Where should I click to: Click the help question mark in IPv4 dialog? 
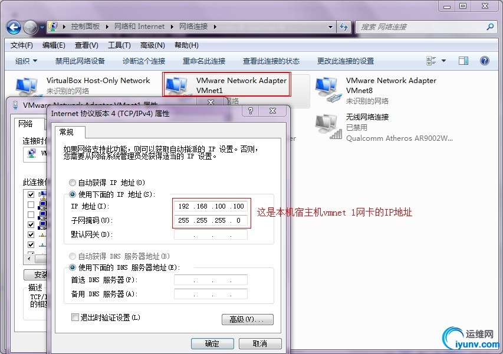(x=251, y=111)
